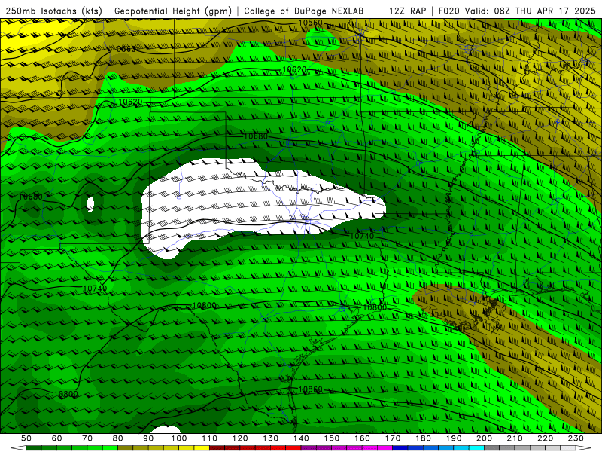Image resolution: width=602 pixels, height=452 pixels.
Task: Click the color bar value 130
Action: [271, 438]
